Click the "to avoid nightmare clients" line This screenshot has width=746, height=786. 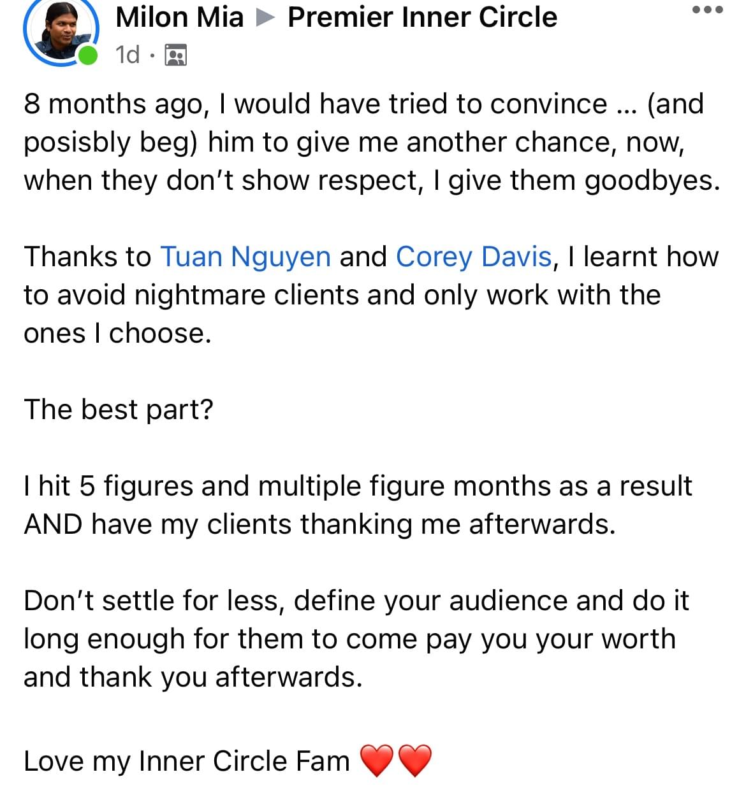coord(342,295)
